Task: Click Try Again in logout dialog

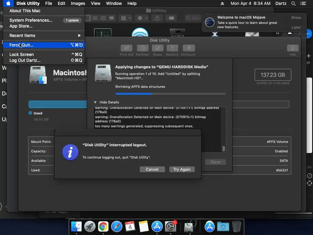Action: pyautogui.click(x=182, y=170)
